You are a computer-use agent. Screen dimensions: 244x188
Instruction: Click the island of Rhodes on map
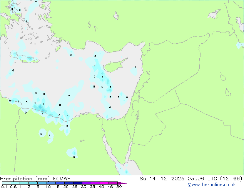(58, 48)
